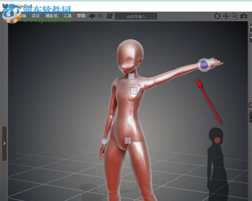Select the neck square controller
Image resolution: width=252 pixels, height=201 pixels.
pyautogui.click(x=131, y=76)
